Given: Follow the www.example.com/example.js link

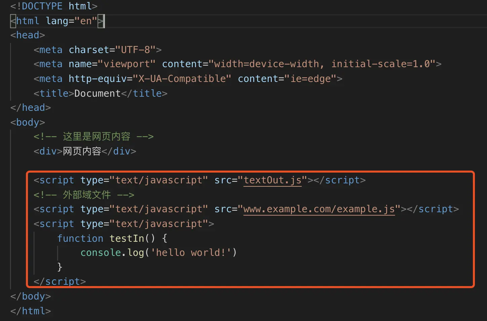Looking at the screenshot, I should pyautogui.click(x=319, y=209).
